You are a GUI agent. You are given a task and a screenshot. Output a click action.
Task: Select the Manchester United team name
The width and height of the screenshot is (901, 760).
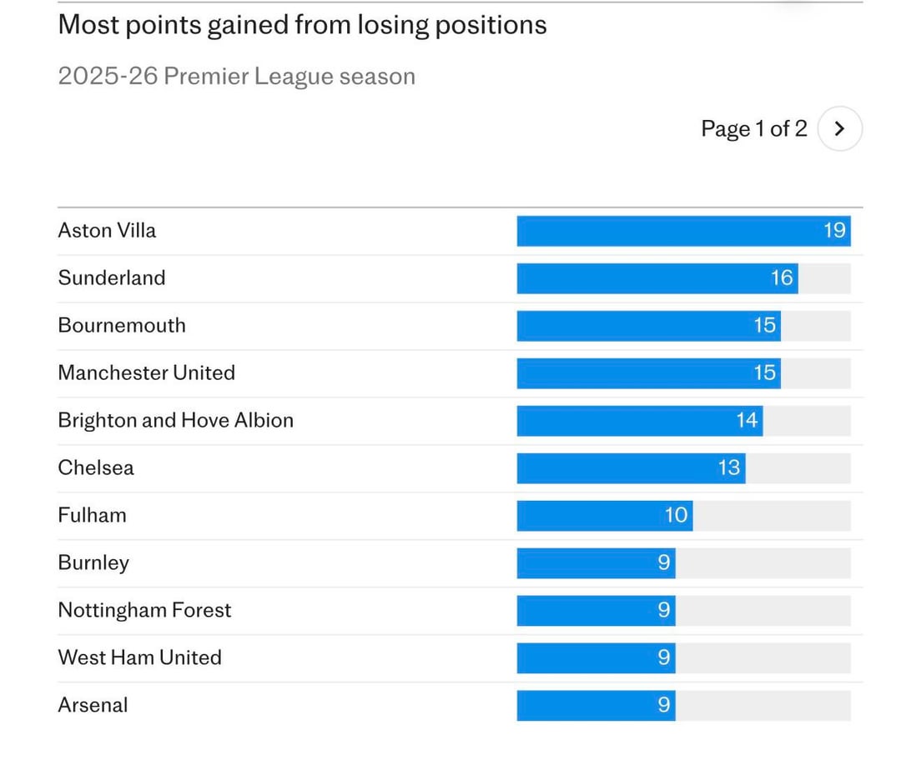point(146,373)
